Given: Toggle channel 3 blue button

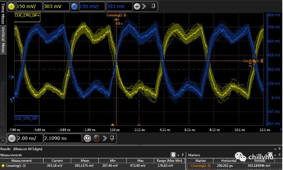Looking at the screenshot, I should click(x=74, y=6).
